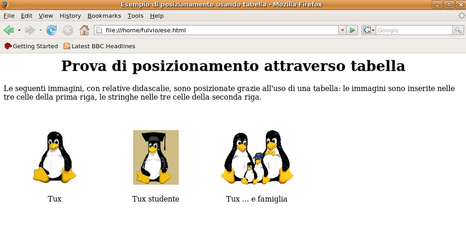Click the Tux studente graduate penguin image

pos(156,157)
